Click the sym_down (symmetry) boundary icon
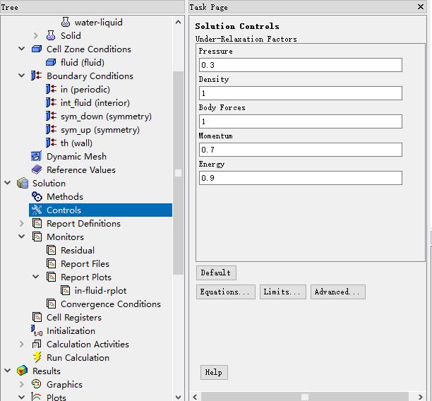 (x=51, y=116)
